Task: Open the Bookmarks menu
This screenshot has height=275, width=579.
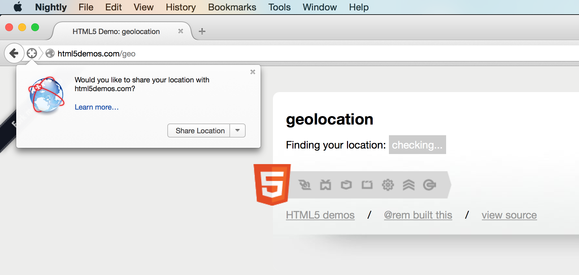Action: [232, 7]
